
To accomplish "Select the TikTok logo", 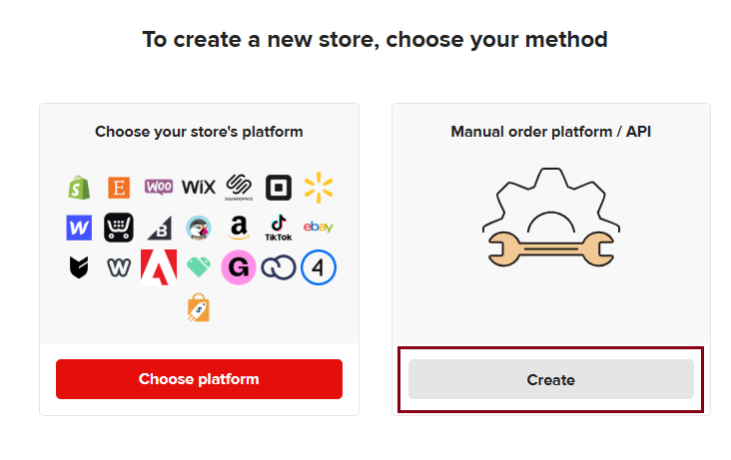I will tap(279, 228).
